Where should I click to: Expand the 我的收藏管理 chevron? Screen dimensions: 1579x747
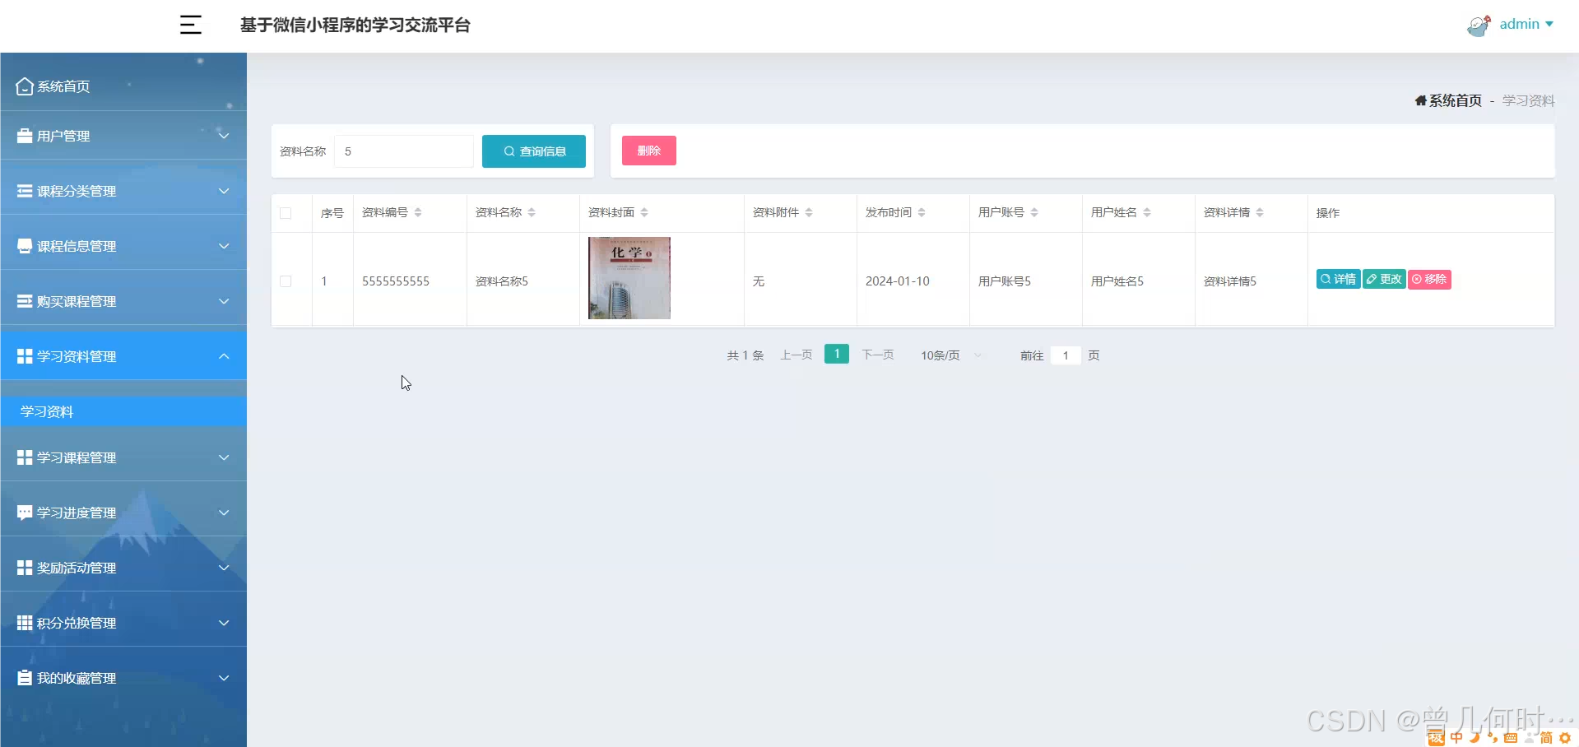pos(224,678)
